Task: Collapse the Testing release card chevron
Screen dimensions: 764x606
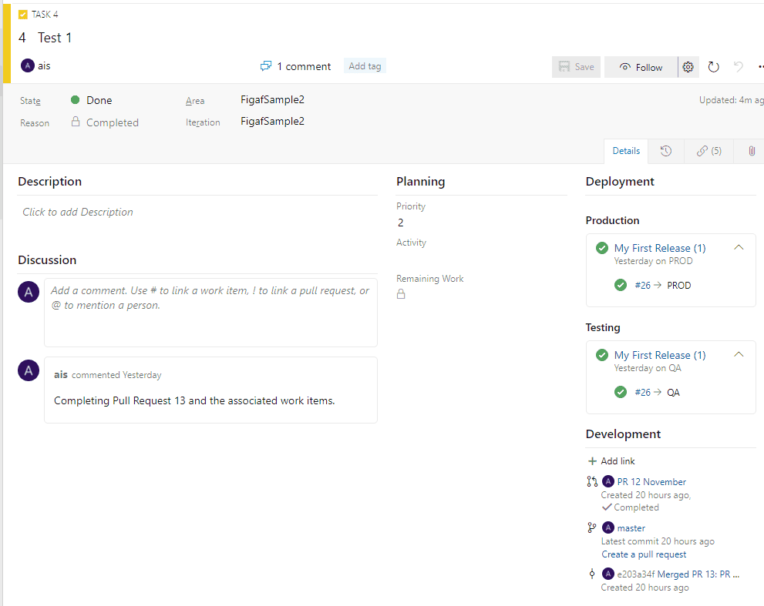Action: (x=739, y=355)
